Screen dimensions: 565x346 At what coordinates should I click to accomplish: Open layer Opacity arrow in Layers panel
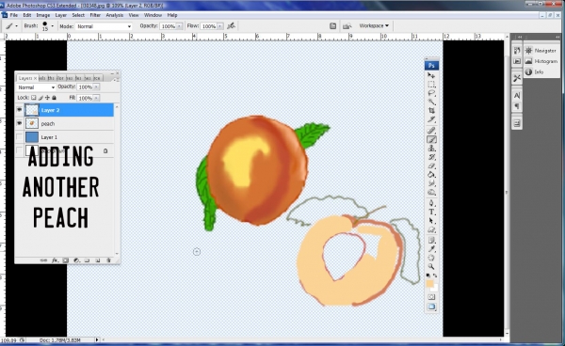(x=97, y=87)
